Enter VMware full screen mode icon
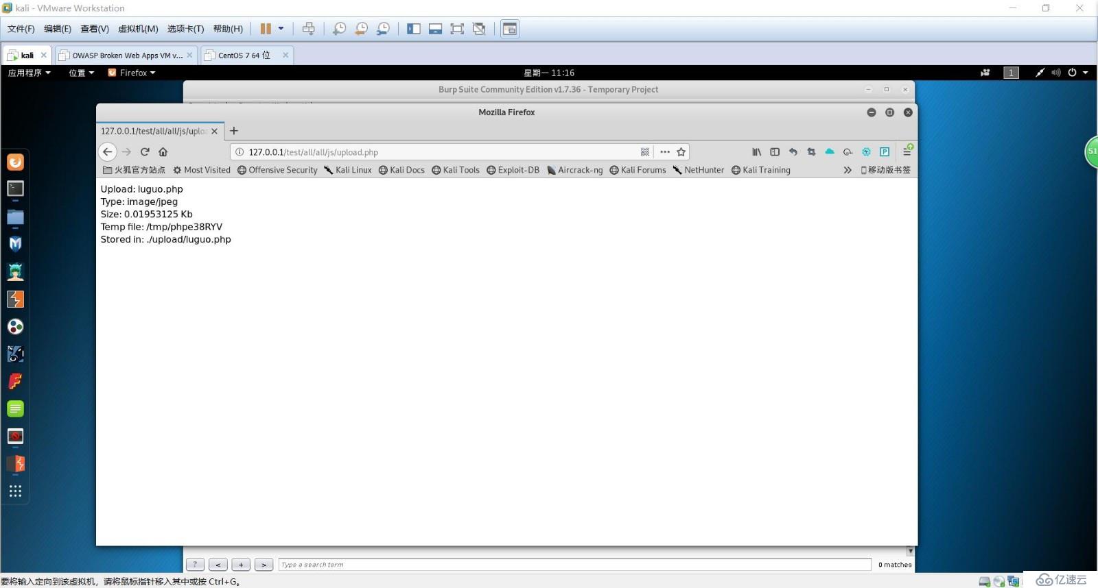The height and width of the screenshot is (588, 1098). click(x=457, y=29)
